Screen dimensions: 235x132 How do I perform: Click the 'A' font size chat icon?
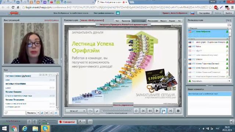[51, 113]
